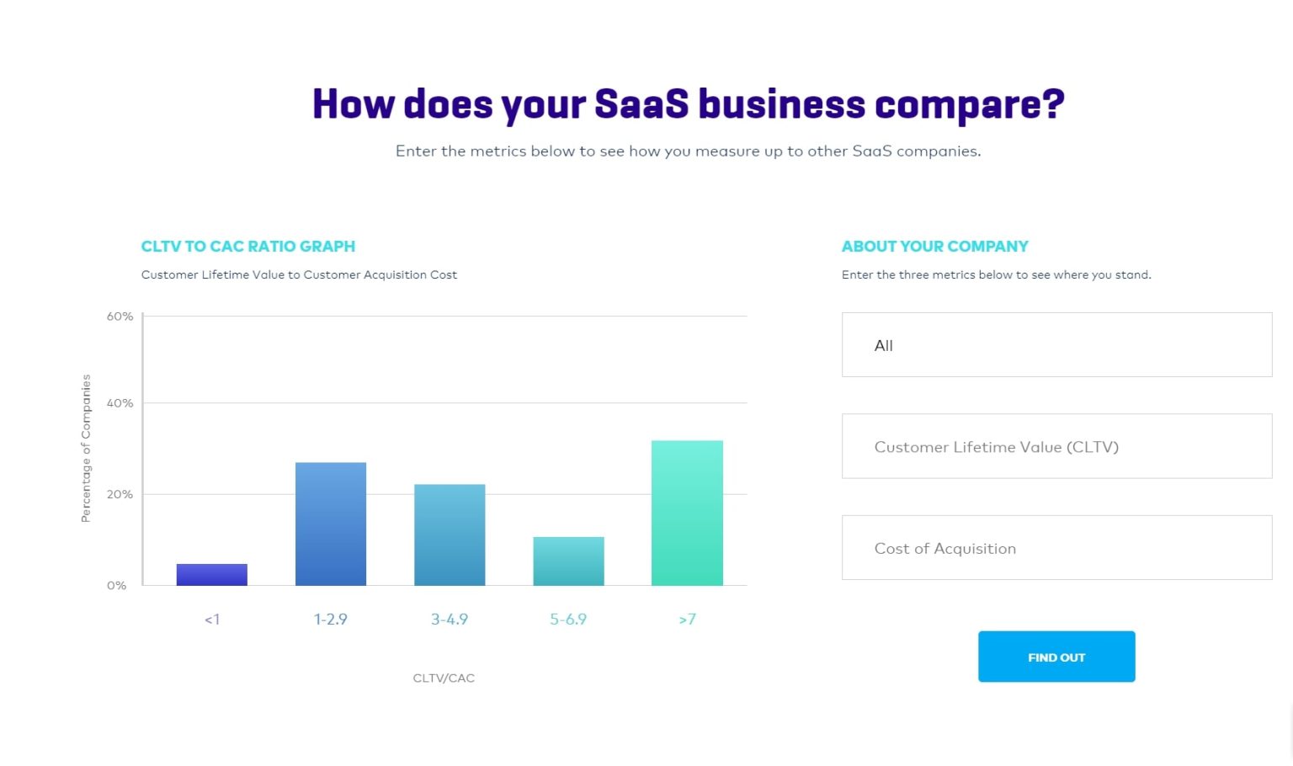Click the "<1" ratio bar
1293x766 pixels.
(x=211, y=574)
